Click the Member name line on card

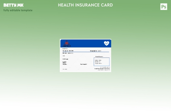pyautogui.click(x=68, y=53)
